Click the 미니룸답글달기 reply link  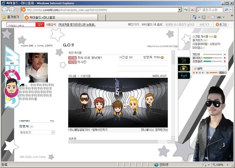pyautogui.click(x=79, y=130)
